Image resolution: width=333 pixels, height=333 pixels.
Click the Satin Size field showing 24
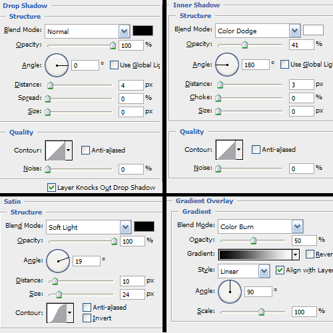[133, 294]
